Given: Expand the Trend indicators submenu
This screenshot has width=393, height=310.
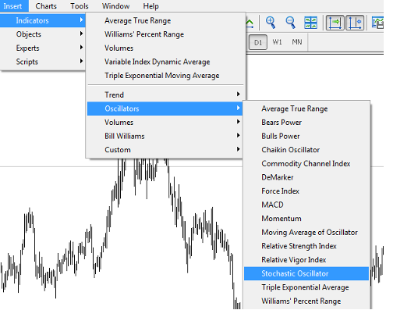Looking at the screenshot, I should click(165, 94).
